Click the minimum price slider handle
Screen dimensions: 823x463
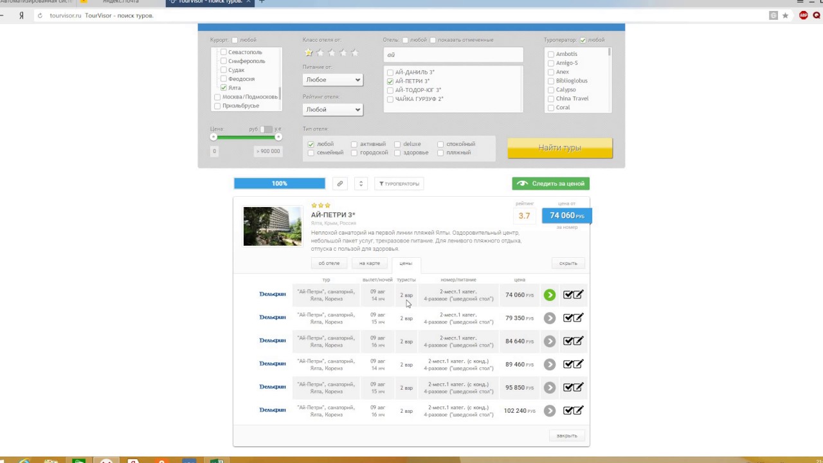pos(213,137)
